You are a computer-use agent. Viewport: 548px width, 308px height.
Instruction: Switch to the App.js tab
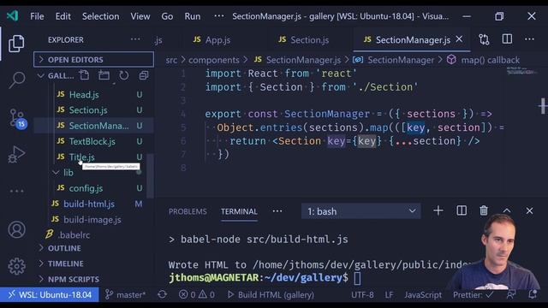pyautogui.click(x=211, y=40)
